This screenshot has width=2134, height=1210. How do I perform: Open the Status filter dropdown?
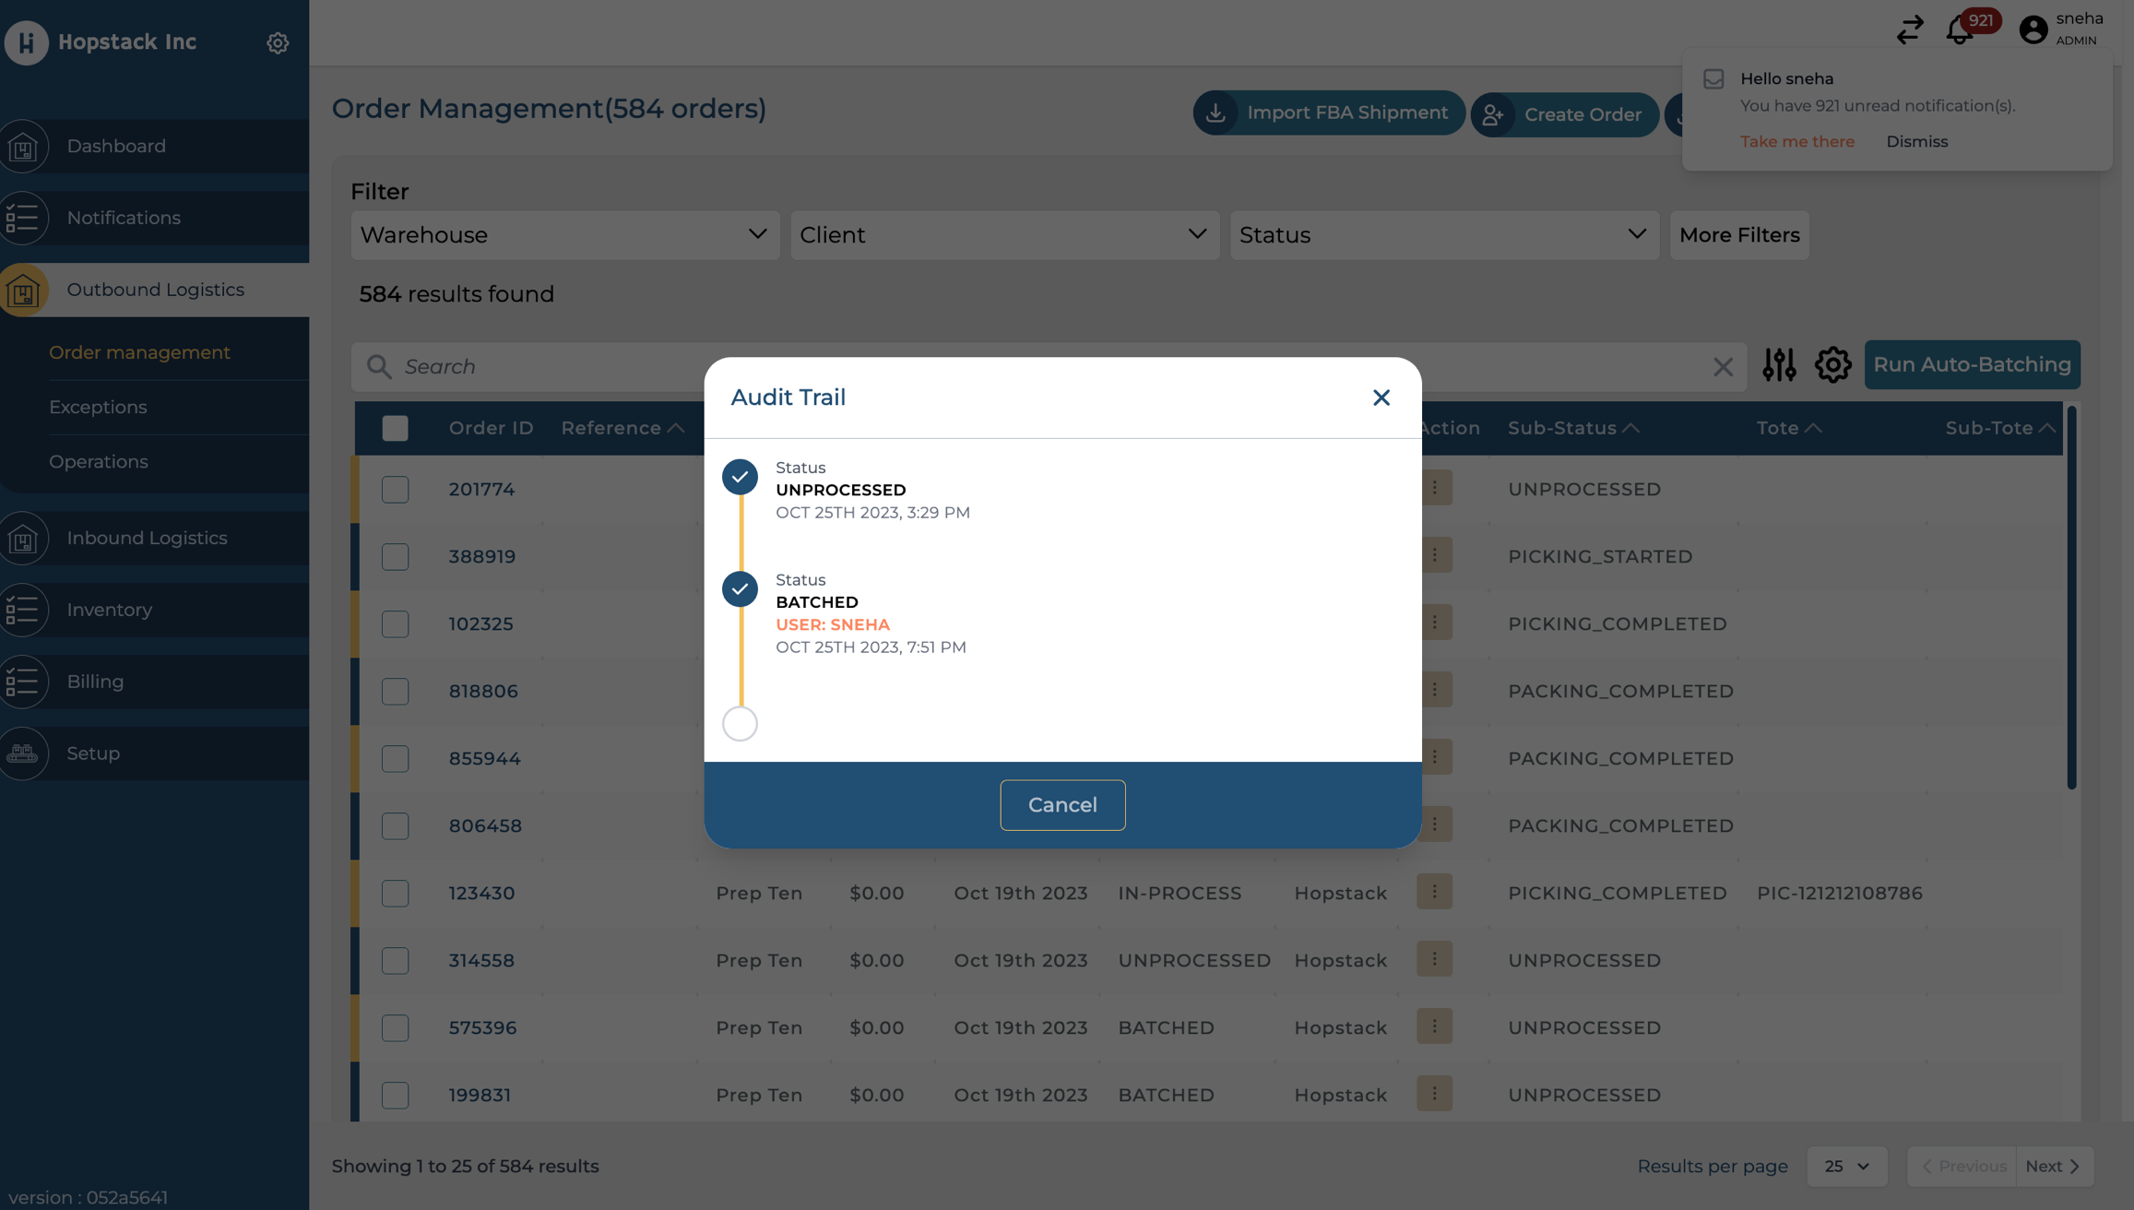1443,235
